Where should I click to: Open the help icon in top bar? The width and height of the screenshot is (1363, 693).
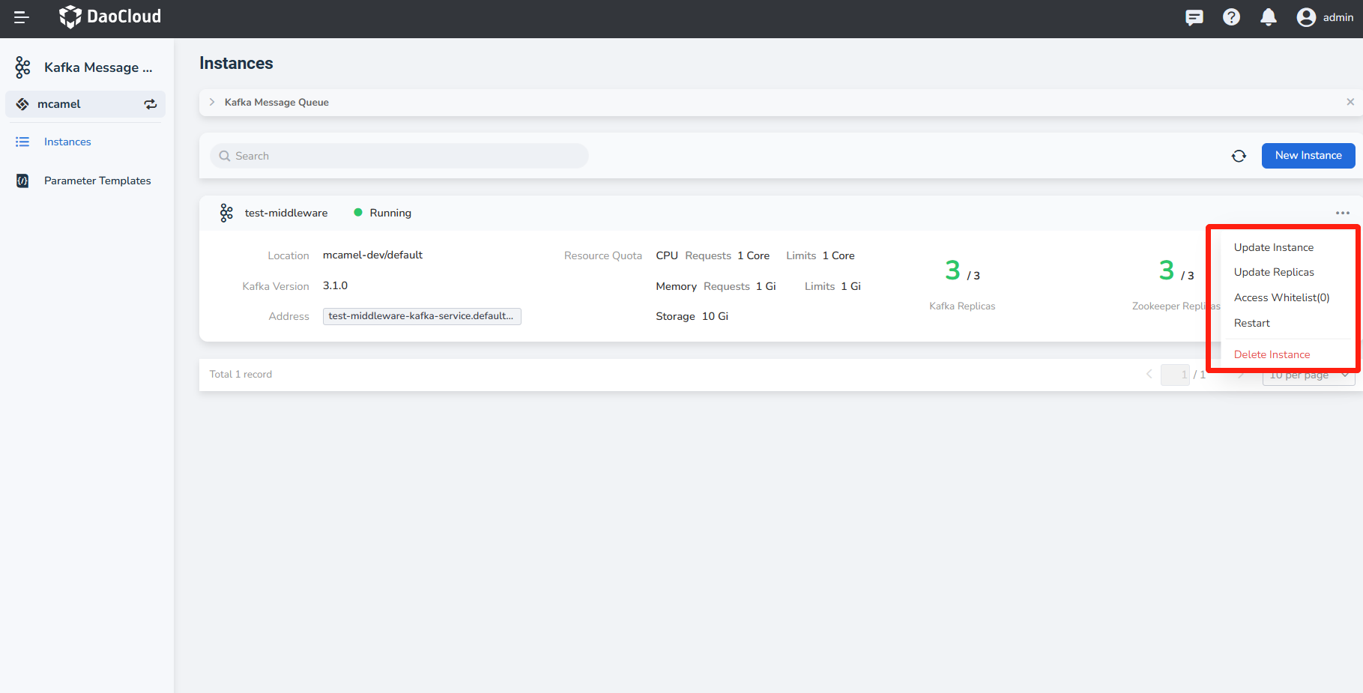pyautogui.click(x=1231, y=16)
